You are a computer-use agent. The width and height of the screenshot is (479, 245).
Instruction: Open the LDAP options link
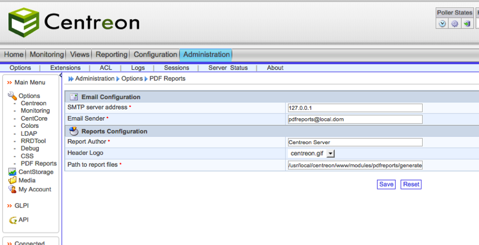29,134
